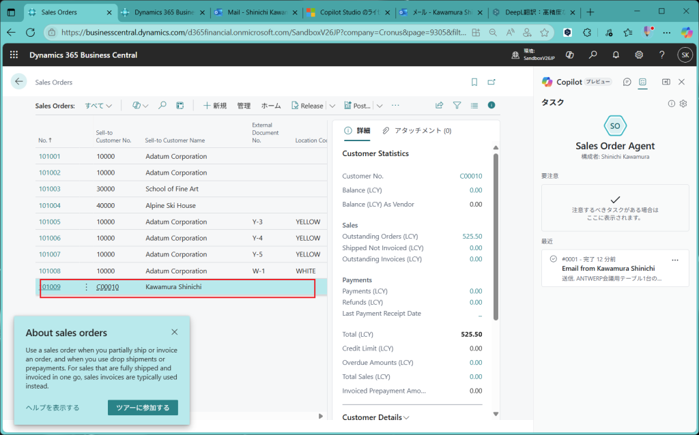This screenshot has height=435, width=699.
Task: Change list layout view icon
Action: click(474, 106)
